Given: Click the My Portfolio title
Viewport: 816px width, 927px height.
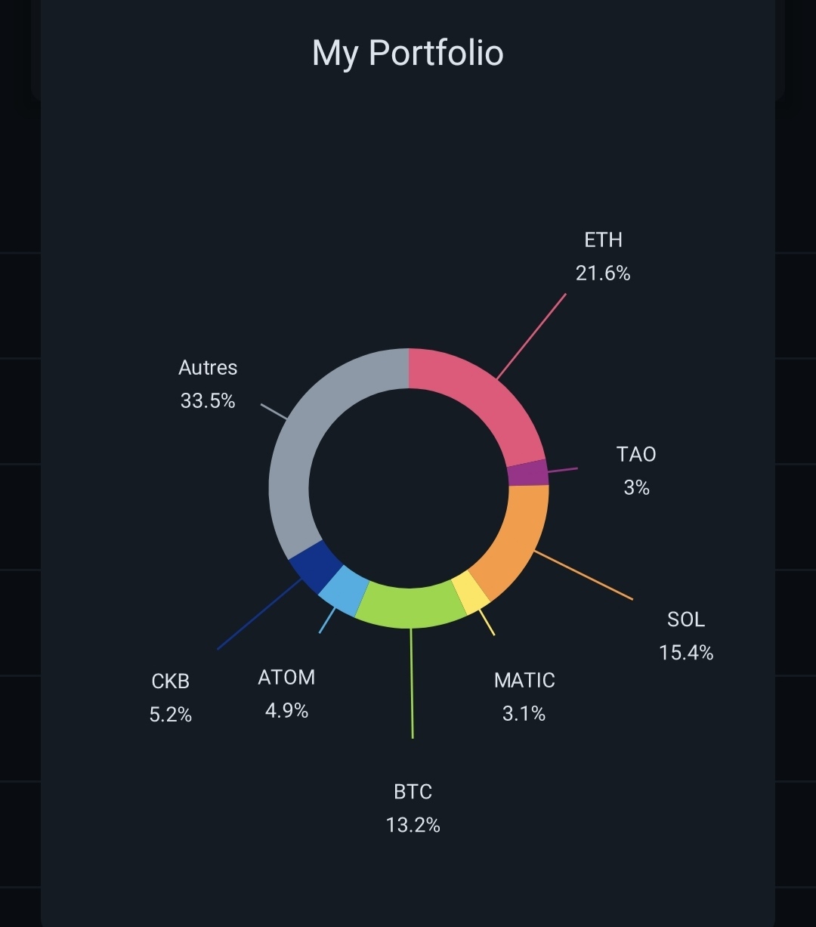Looking at the screenshot, I should (x=407, y=53).
